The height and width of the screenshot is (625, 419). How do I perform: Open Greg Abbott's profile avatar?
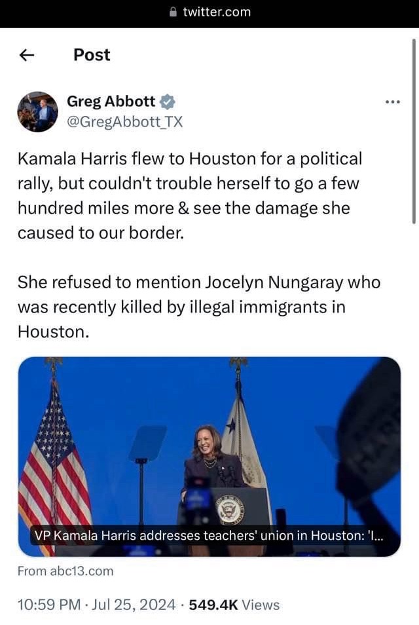click(x=37, y=111)
